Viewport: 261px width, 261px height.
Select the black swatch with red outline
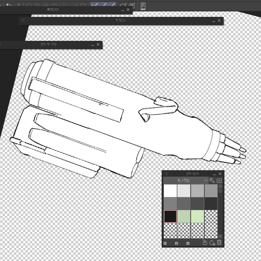point(170,216)
